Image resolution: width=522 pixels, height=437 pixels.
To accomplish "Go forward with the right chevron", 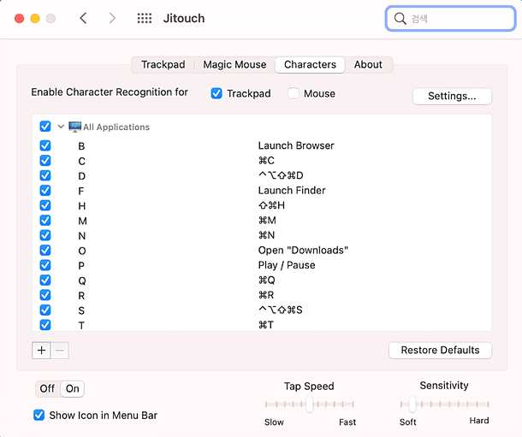I will click(x=112, y=18).
